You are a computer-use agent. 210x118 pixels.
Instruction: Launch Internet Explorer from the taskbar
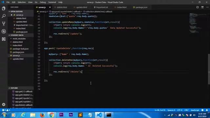coord(23,115)
